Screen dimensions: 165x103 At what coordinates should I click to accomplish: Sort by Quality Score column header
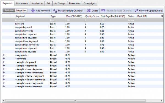[92, 16]
